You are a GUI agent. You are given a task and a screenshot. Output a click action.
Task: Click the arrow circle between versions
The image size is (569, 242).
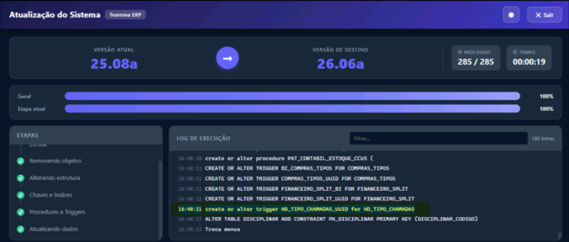pyautogui.click(x=227, y=58)
